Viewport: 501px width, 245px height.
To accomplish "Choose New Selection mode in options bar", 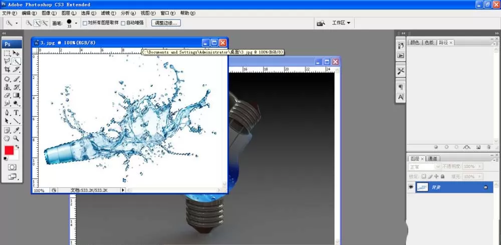I will (x=29, y=23).
